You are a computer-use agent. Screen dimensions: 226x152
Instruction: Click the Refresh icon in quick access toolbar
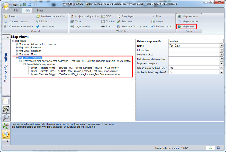[x=30, y=4]
